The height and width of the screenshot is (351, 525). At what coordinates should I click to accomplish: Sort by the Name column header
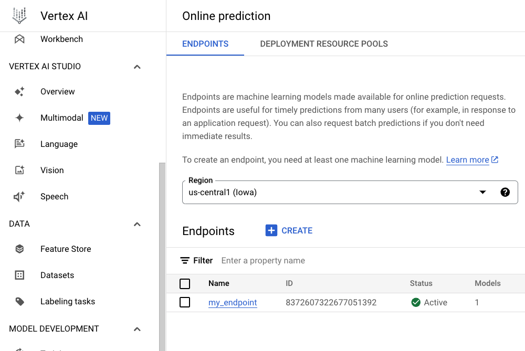[x=218, y=283]
